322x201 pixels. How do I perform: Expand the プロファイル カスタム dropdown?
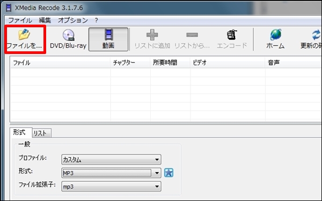coord(111,159)
